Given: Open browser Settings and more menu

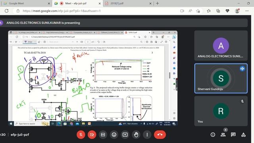Looking at the screenshot, I should (247, 11).
